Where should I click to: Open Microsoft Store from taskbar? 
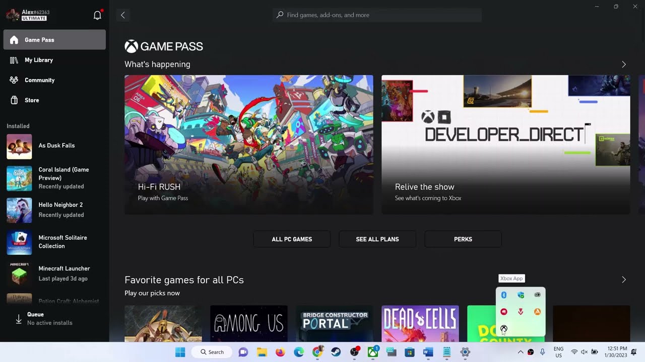409,352
